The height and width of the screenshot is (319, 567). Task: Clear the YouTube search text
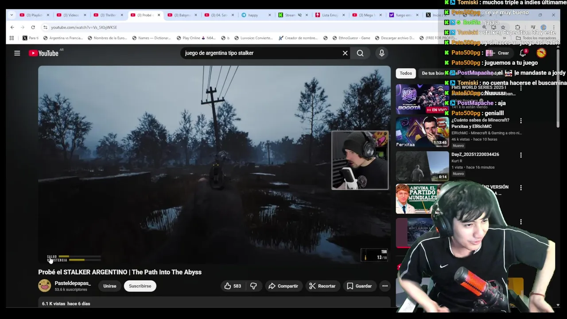point(345,53)
